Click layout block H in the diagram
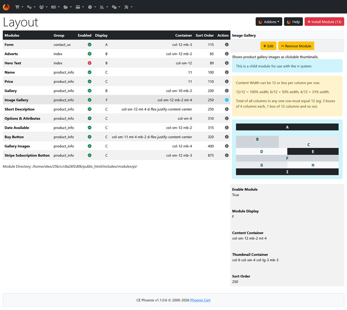347x310 pixels. pyautogui.click(x=313, y=165)
